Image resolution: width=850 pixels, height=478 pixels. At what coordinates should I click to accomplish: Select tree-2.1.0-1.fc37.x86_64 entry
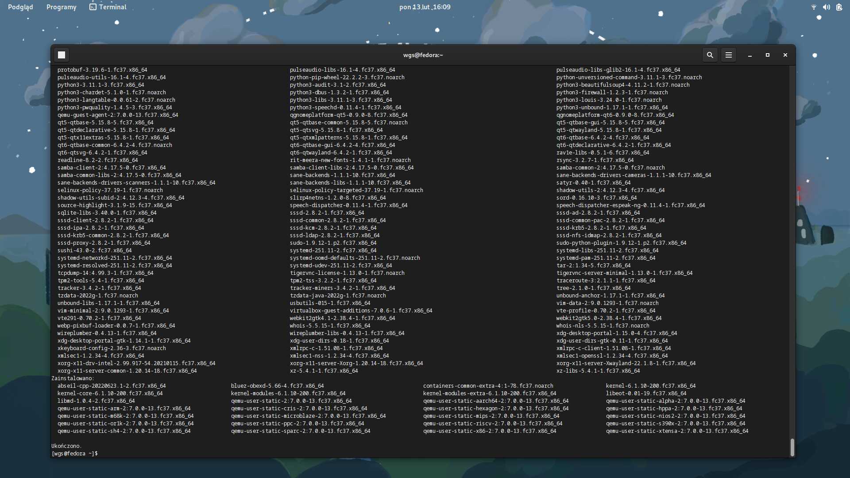(594, 288)
